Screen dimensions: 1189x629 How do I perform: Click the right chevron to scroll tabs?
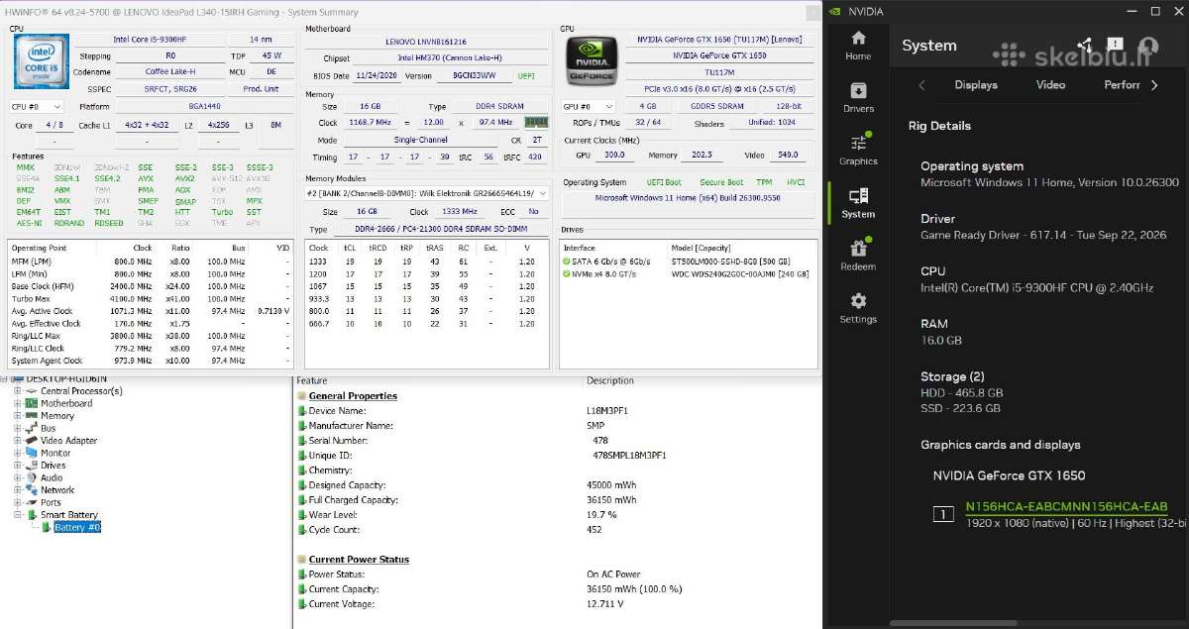coord(1154,85)
